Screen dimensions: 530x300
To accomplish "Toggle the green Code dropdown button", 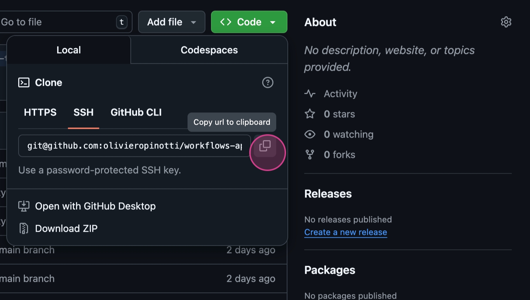I will point(249,22).
